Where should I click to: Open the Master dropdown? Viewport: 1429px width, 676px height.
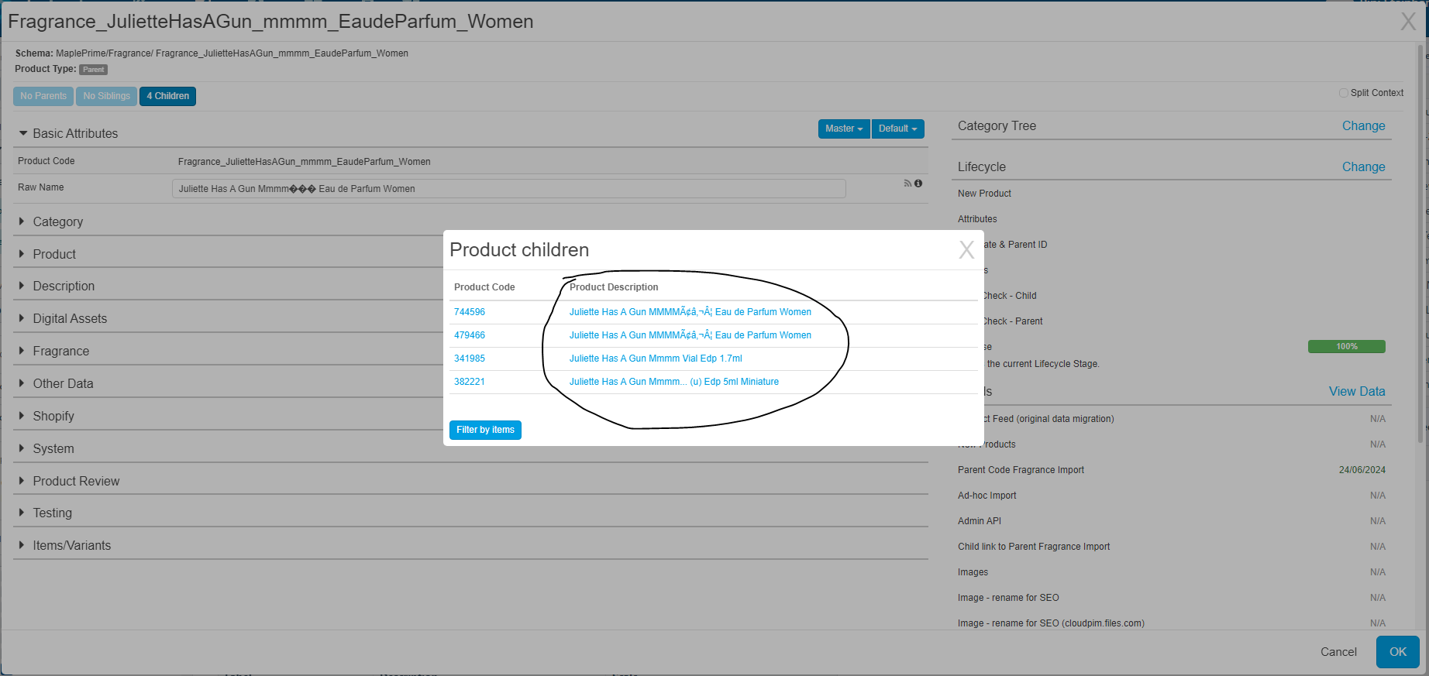[x=843, y=129]
